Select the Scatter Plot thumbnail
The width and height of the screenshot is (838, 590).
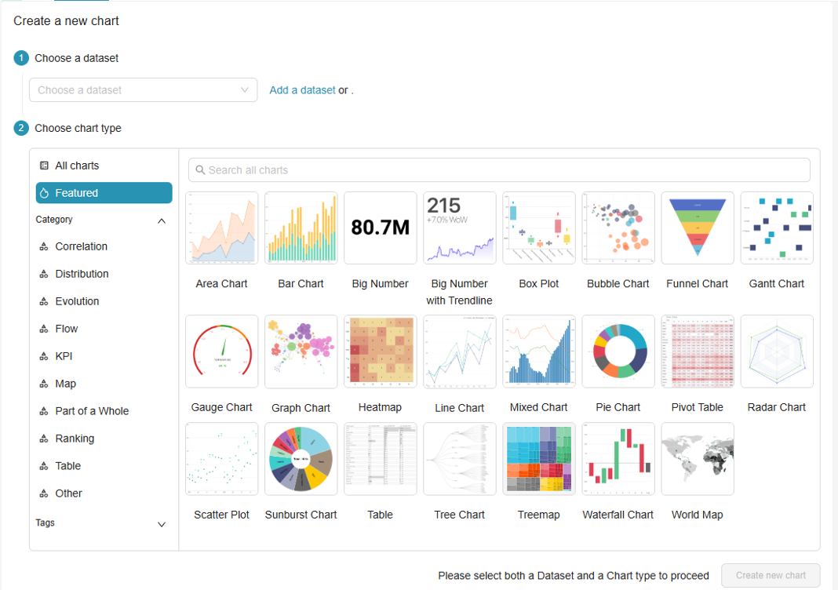222,459
